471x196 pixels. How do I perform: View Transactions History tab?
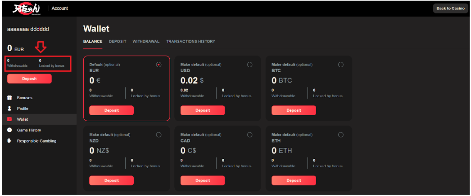point(190,42)
